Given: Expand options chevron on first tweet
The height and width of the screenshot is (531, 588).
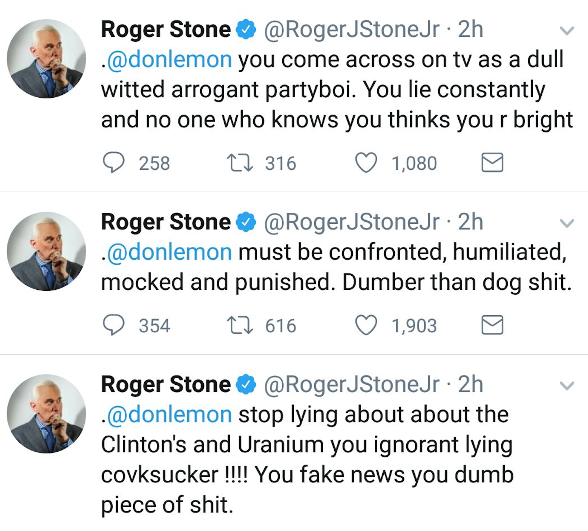Looking at the screenshot, I should (x=567, y=31).
